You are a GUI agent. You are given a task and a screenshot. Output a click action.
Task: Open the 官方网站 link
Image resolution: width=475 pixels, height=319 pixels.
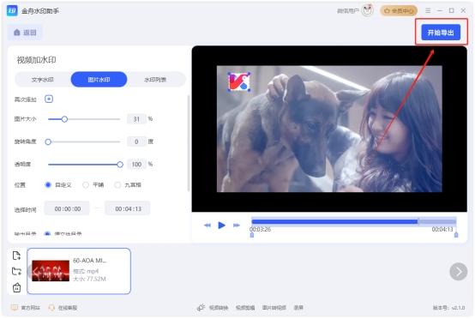coord(26,308)
